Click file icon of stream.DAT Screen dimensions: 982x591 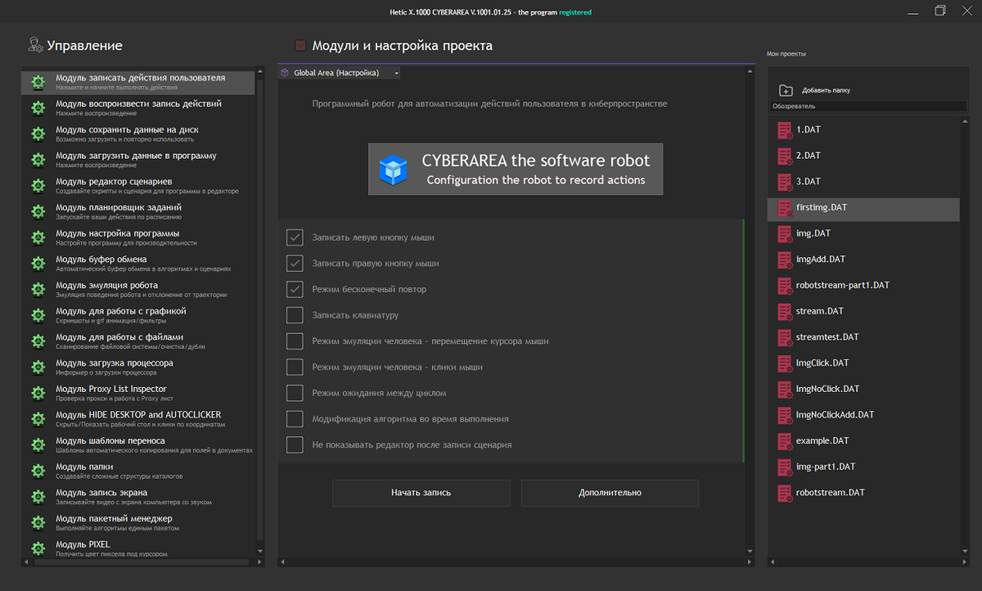click(784, 311)
